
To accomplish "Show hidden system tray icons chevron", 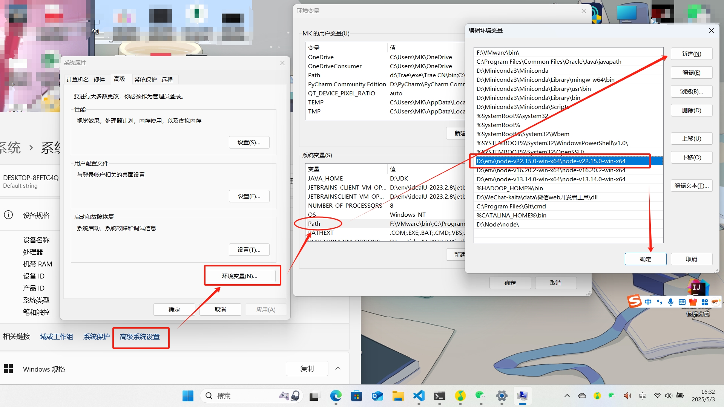I will (x=567, y=396).
